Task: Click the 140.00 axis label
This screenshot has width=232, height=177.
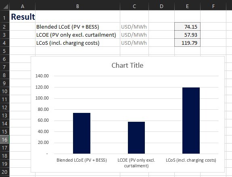Action: 42,76
